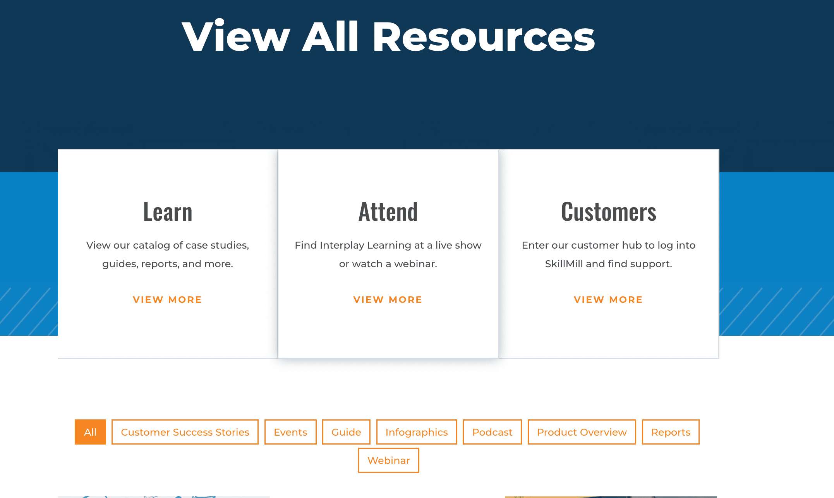This screenshot has height=498, width=834.
Task: Filter resources by Podcast
Action: [x=492, y=432]
